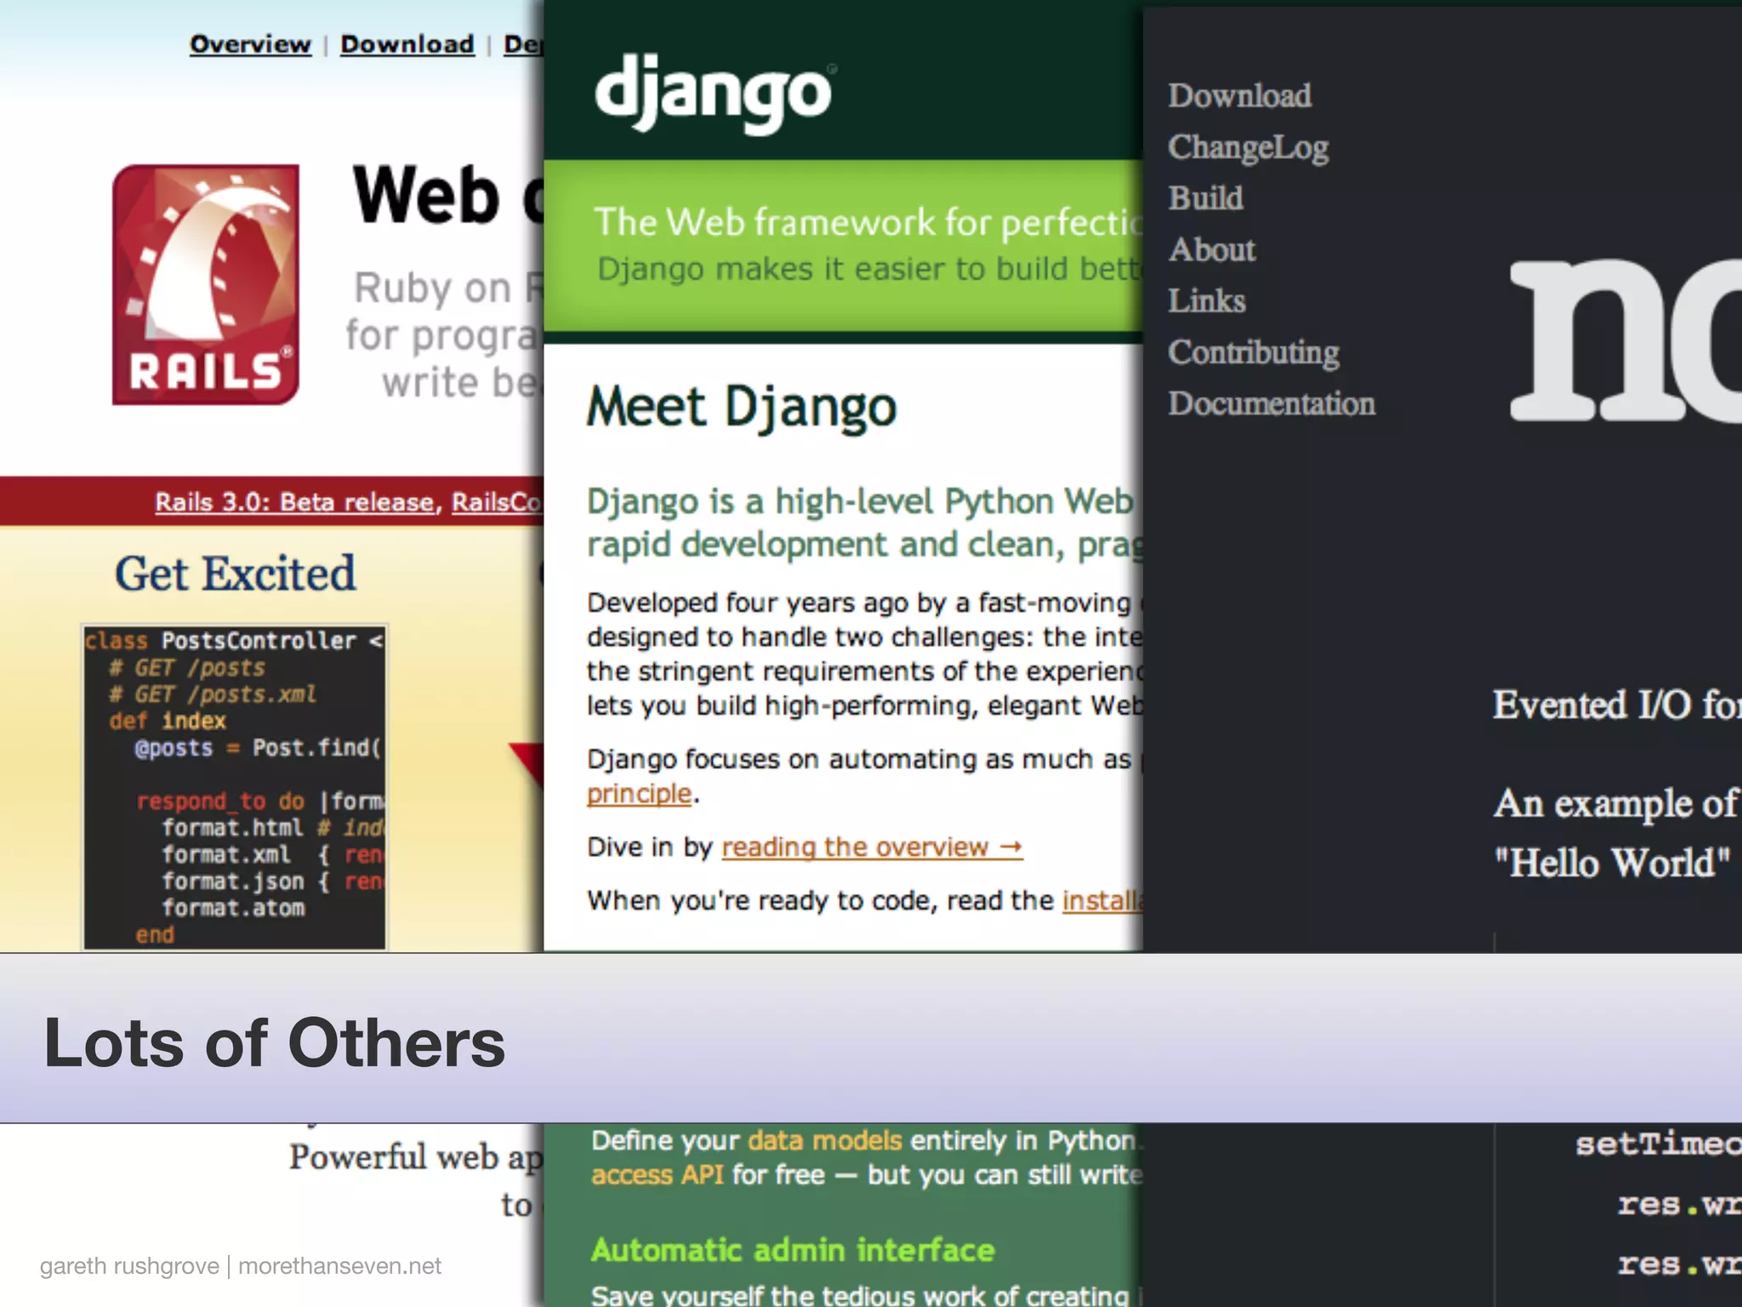Go to Links in Node sidebar
The height and width of the screenshot is (1307, 1742).
pyautogui.click(x=1206, y=300)
